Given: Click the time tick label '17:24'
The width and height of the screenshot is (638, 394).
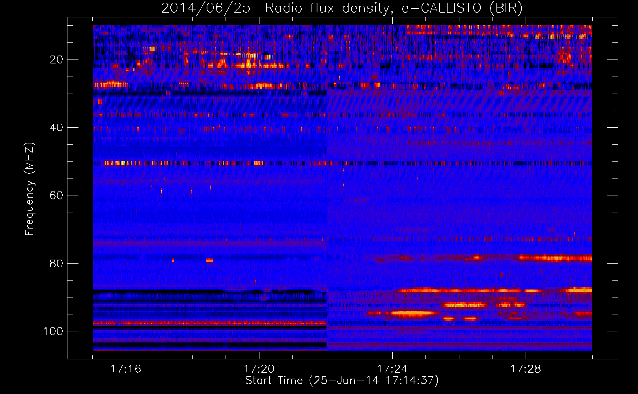Looking at the screenshot, I should click(392, 369).
